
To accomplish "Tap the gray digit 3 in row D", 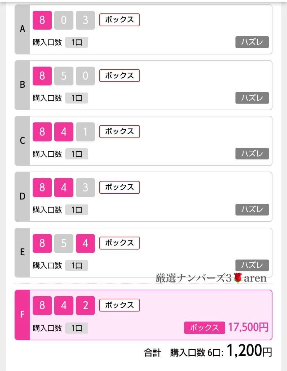I will pyautogui.click(x=85, y=187).
